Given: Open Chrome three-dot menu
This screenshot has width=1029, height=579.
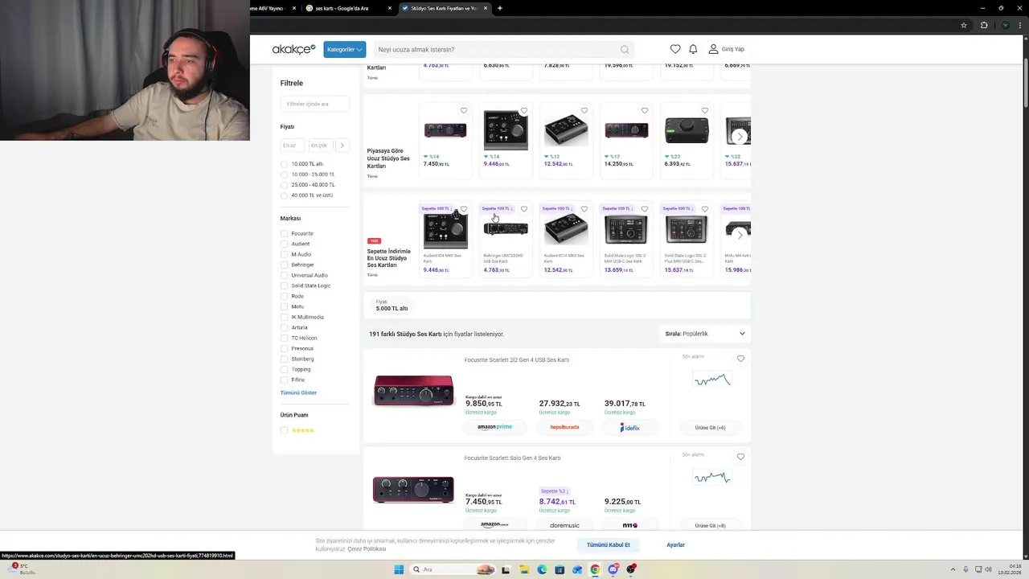Looking at the screenshot, I should click(1021, 25).
